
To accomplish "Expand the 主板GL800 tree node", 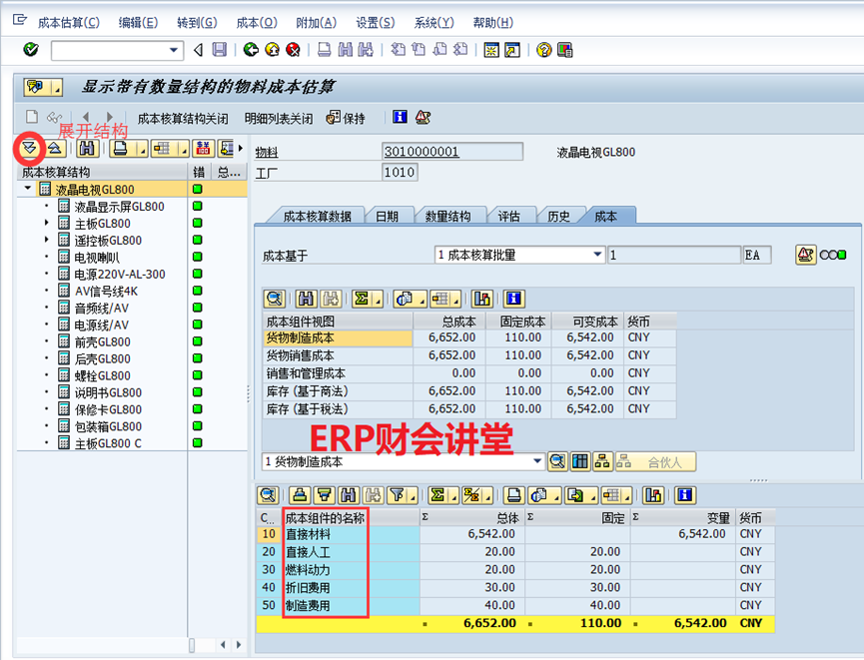I will coord(47,224).
